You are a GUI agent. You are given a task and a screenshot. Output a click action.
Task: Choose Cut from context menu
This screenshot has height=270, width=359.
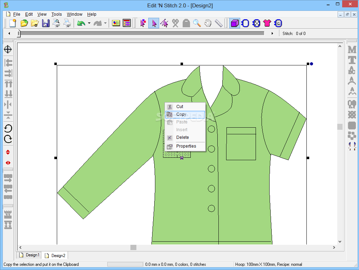tap(185, 107)
